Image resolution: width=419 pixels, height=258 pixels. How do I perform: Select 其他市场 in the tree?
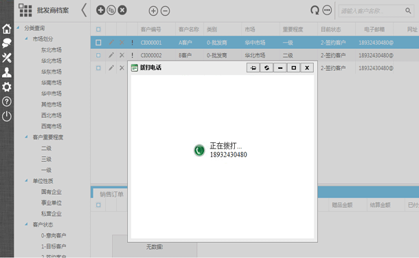(x=52, y=105)
